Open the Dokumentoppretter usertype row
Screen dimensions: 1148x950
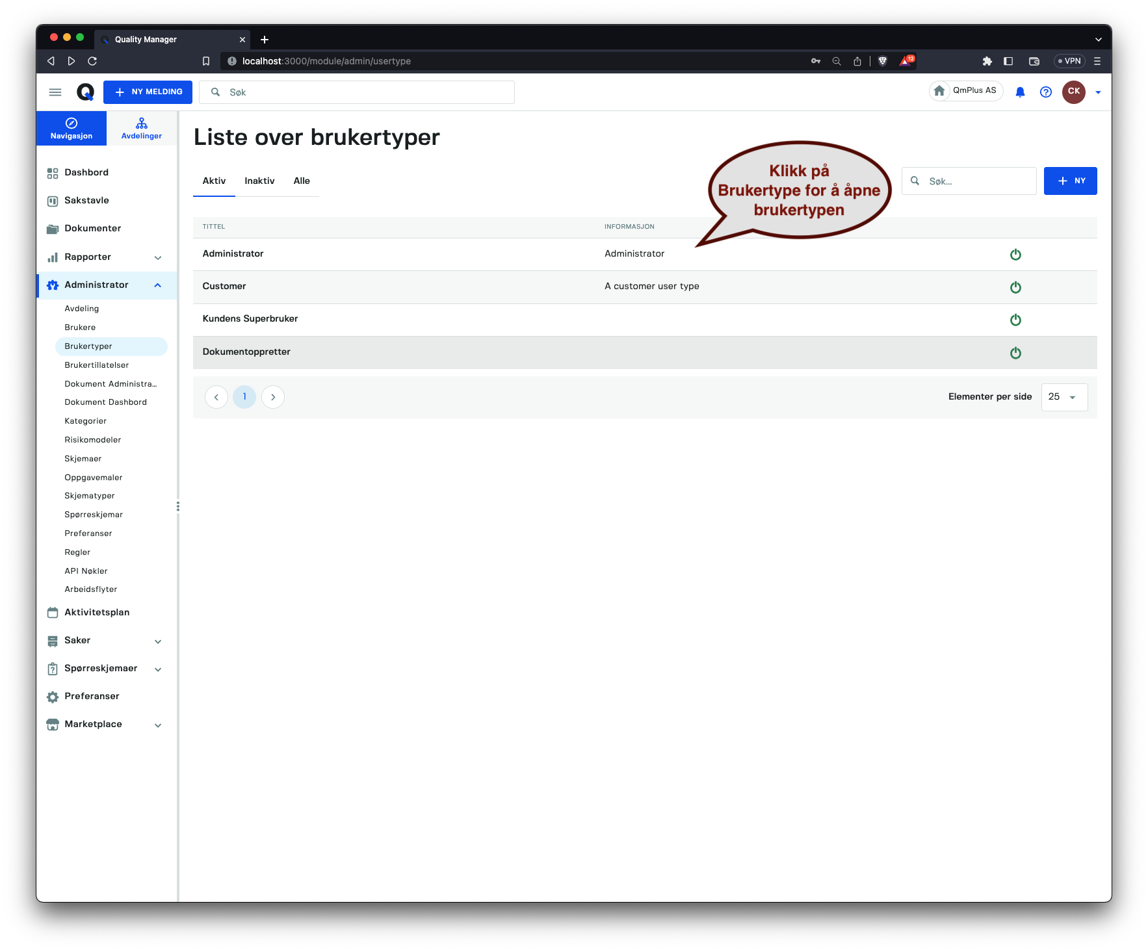[x=645, y=352]
